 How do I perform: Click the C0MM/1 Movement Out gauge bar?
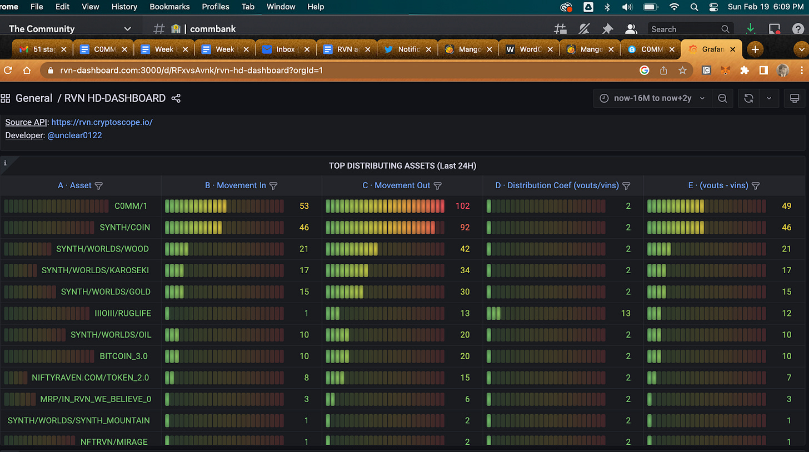(x=385, y=206)
